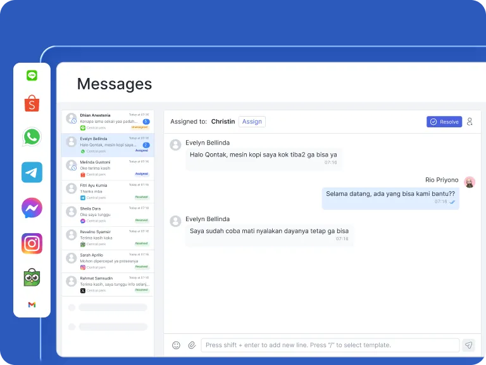Open the contact profile icon beside Resolve
The height and width of the screenshot is (365, 486).
pos(470,122)
